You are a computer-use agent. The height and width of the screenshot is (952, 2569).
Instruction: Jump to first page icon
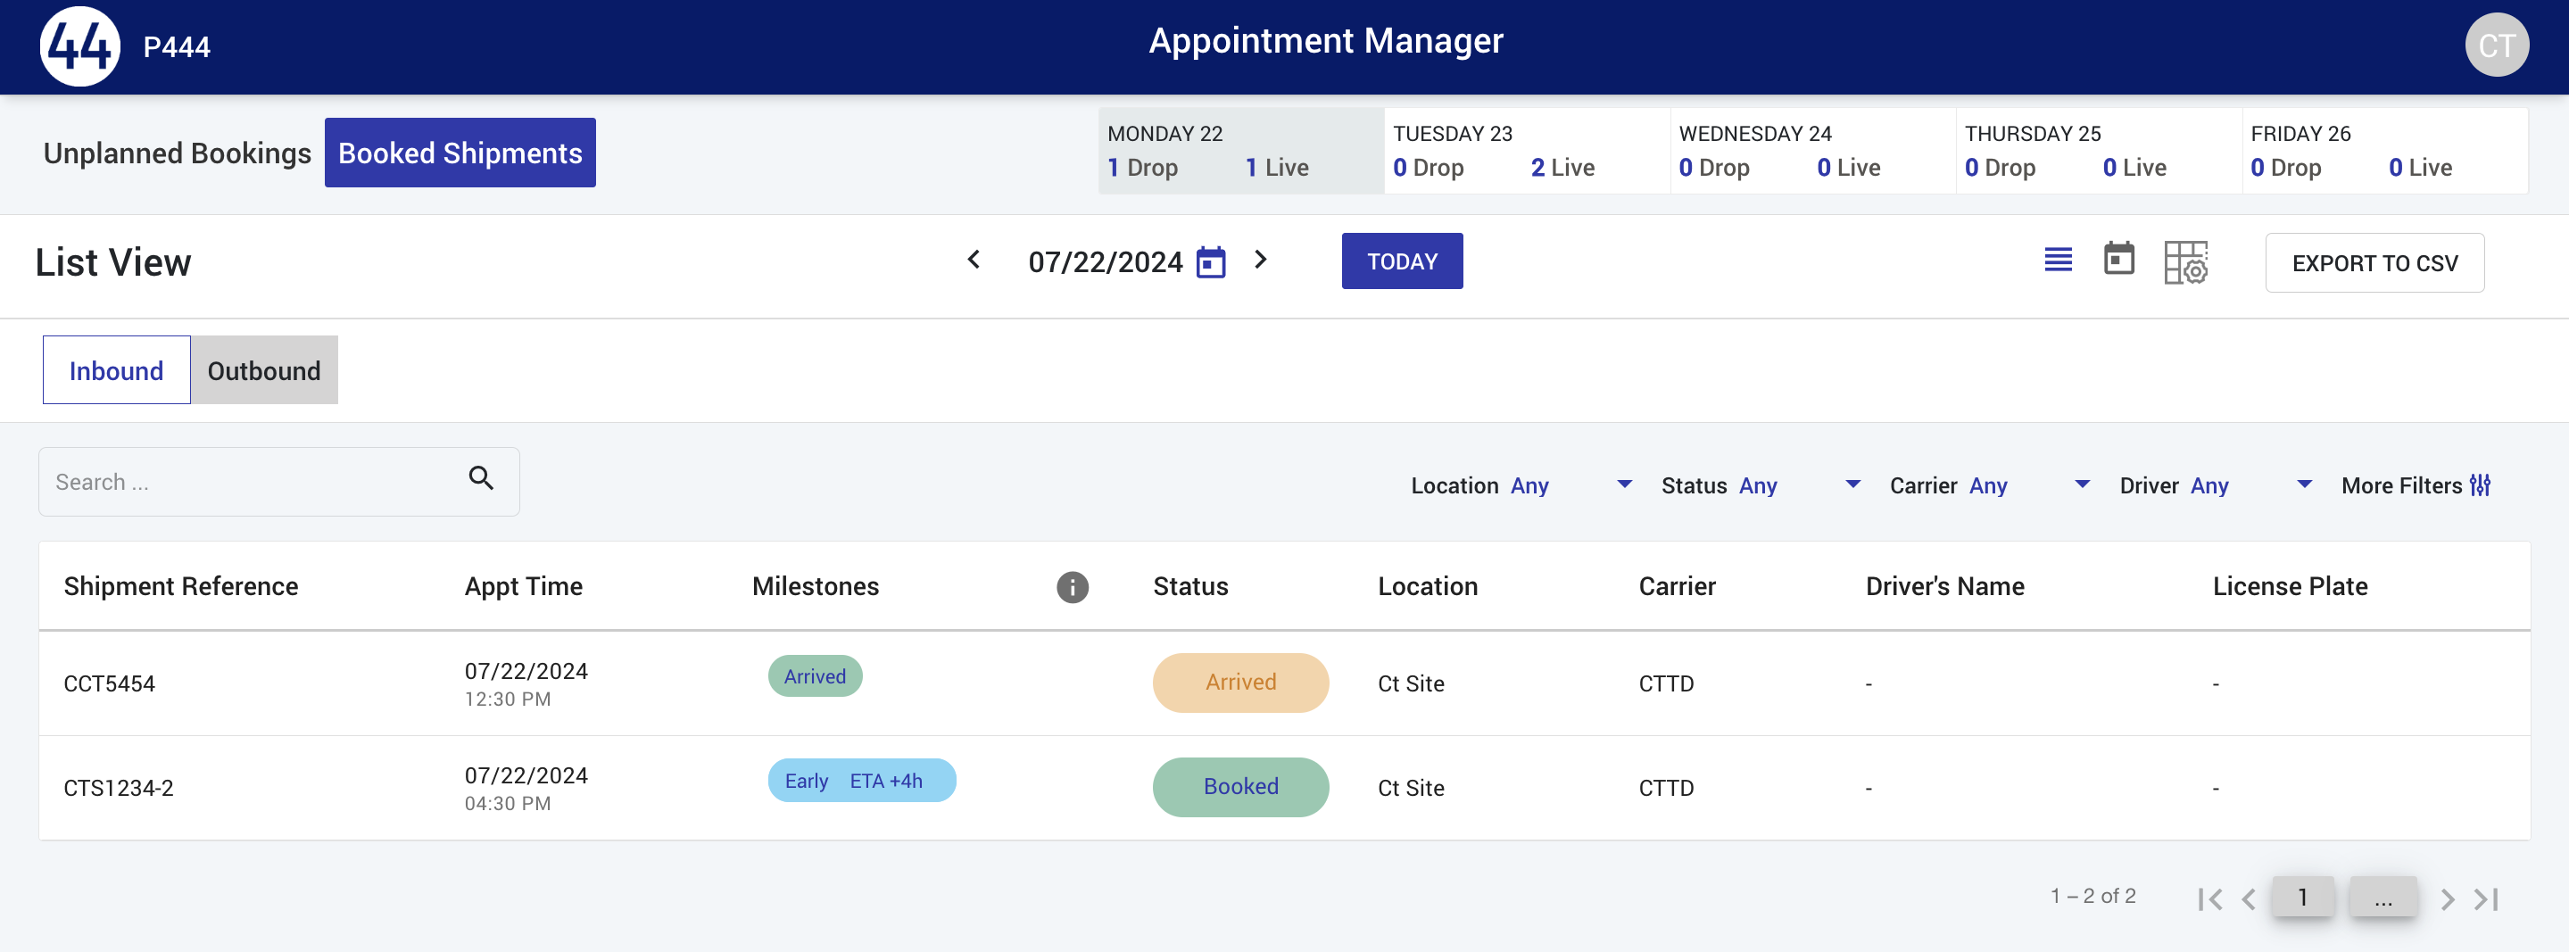tap(2209, 899)
